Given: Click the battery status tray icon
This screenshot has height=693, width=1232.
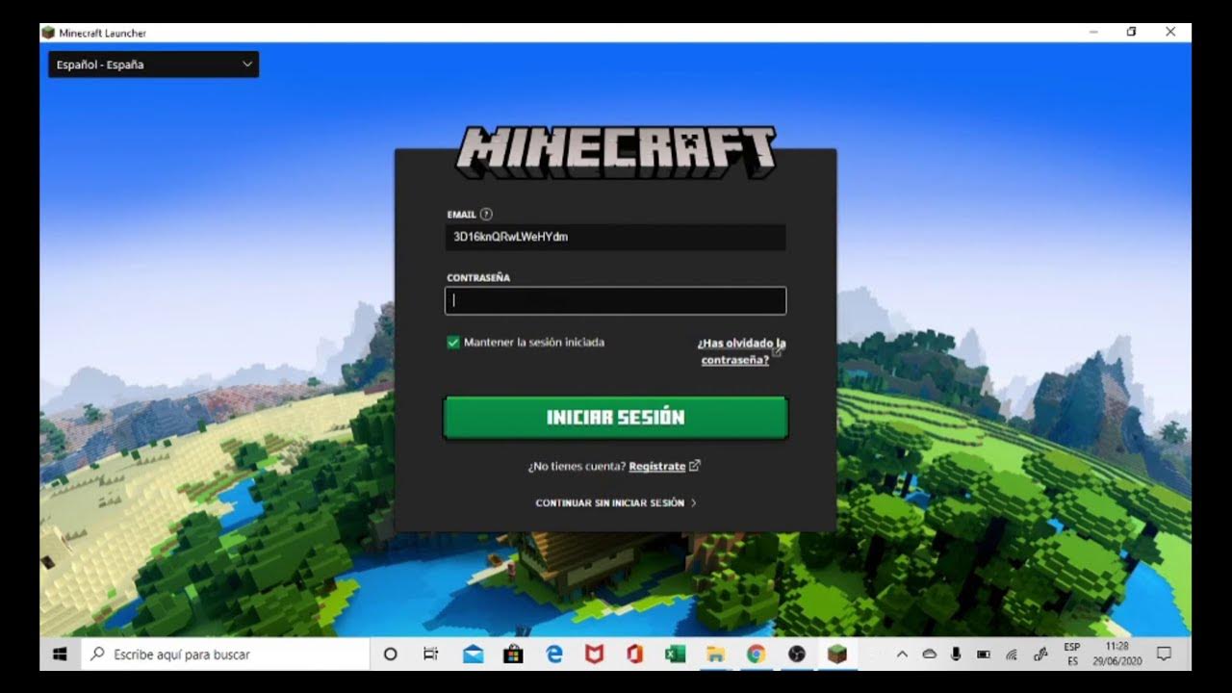Looking at the screenshot, I should 984,654.
